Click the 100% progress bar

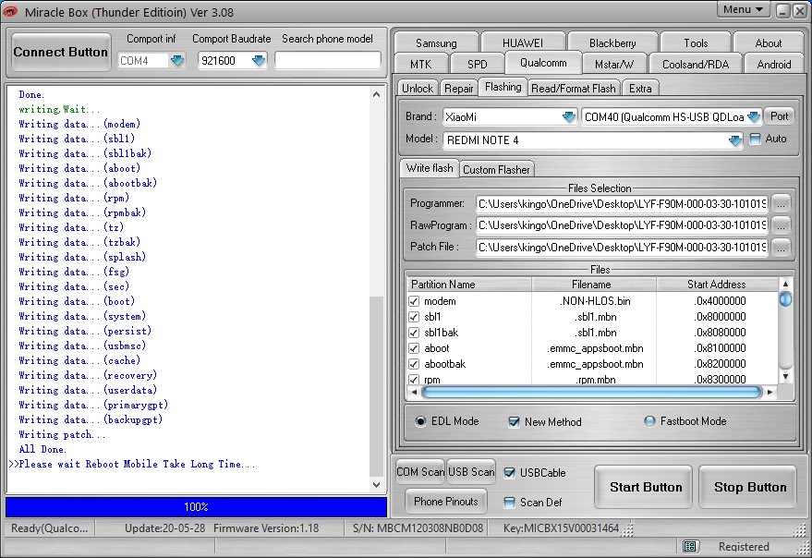point(196,506)
